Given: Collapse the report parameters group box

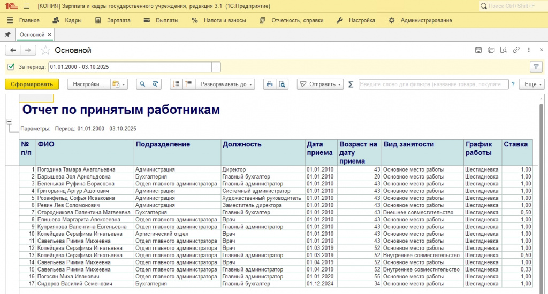Looking at the screenshot, I should (9, 122).
